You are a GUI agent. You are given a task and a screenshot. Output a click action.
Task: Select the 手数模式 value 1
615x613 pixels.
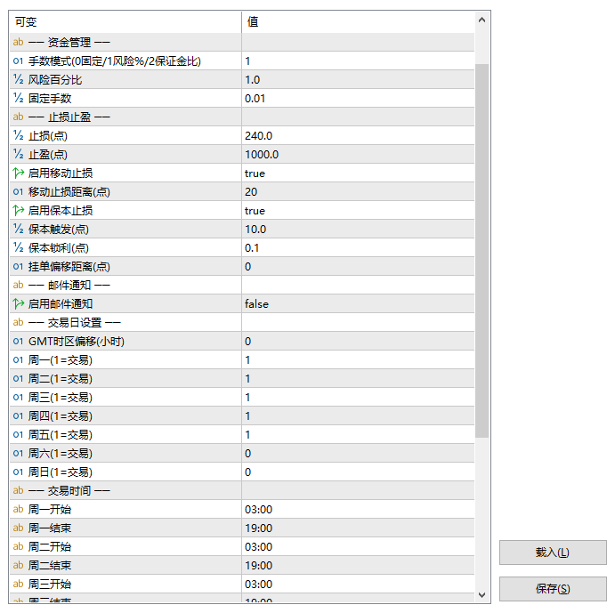(x=247, y=61)
